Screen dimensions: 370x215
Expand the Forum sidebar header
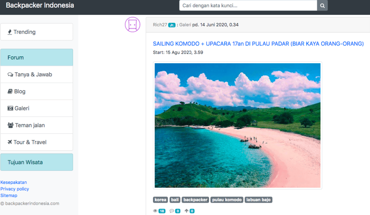coord(37,57)
